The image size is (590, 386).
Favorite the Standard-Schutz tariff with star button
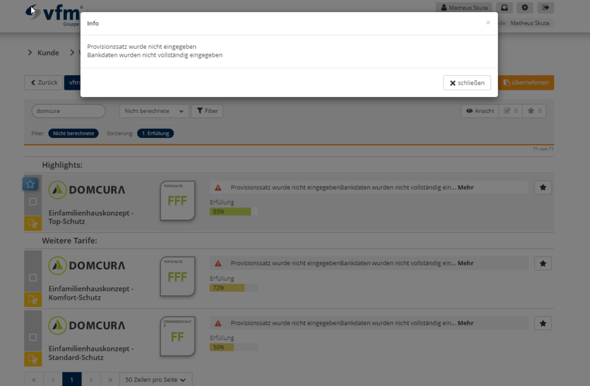pos(543,323)
